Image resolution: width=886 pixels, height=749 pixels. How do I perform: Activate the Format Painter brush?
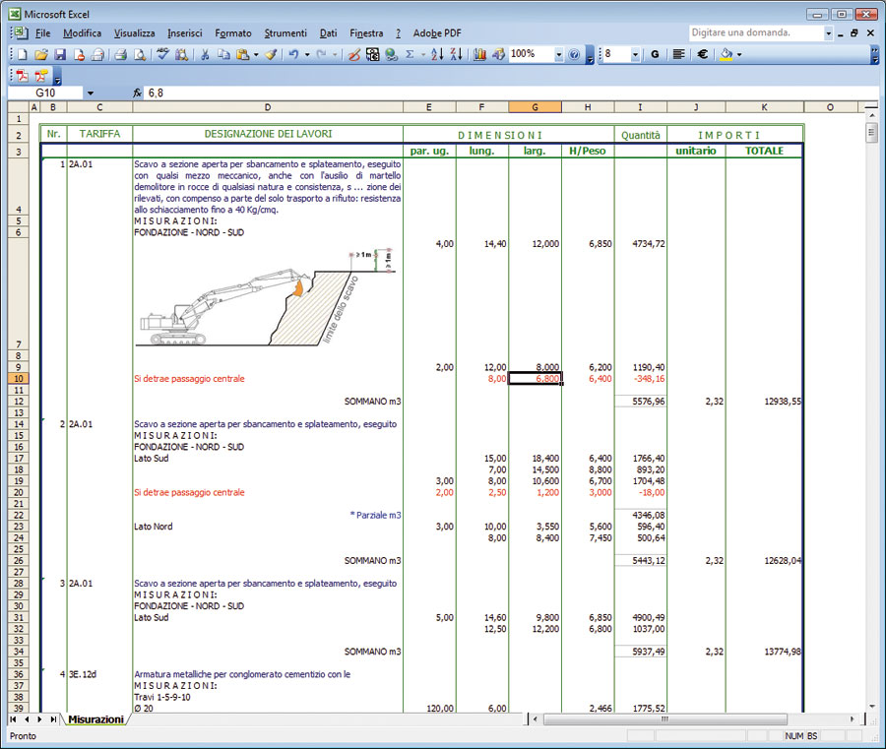point(272,55)
